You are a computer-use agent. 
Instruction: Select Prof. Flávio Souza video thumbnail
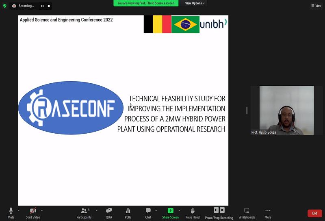[287, 110]
